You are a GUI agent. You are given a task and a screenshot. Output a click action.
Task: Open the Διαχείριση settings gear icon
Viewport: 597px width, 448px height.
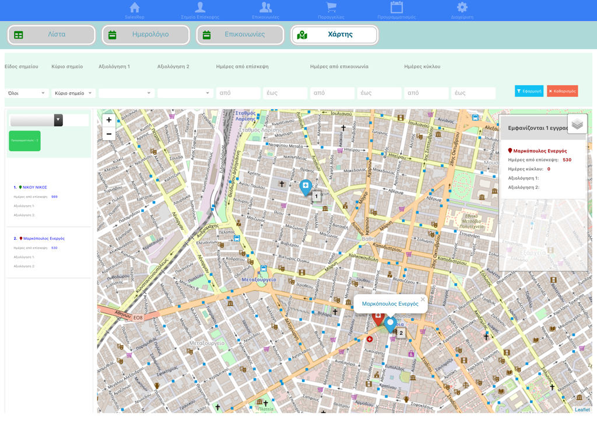(x=463, y=8)
